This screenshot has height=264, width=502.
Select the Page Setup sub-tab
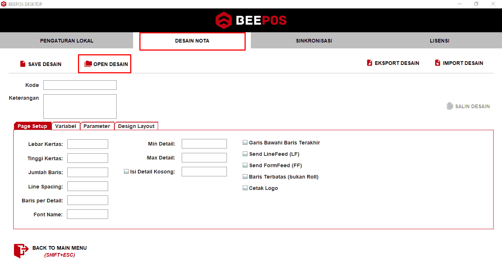(32, 126)
